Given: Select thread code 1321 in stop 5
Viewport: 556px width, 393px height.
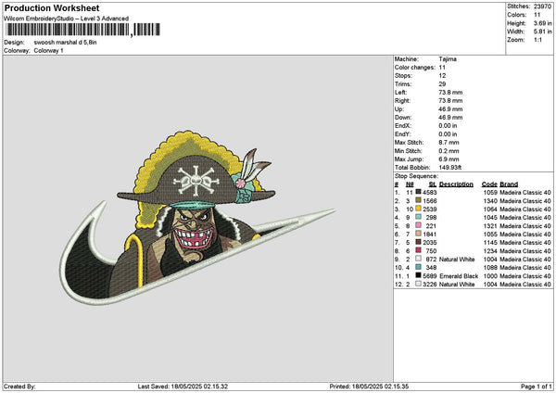Looking at the screenshot, I should (490, 226).
